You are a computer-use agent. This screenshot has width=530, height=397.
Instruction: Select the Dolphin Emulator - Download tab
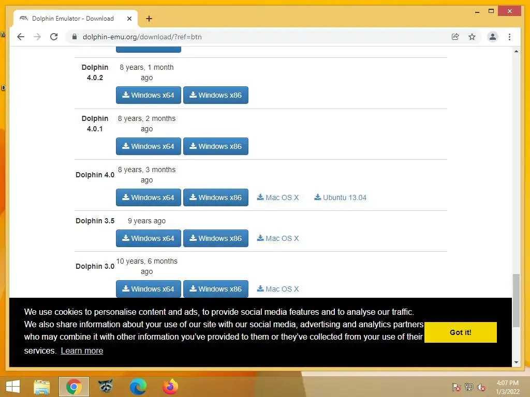pos(76,19)
